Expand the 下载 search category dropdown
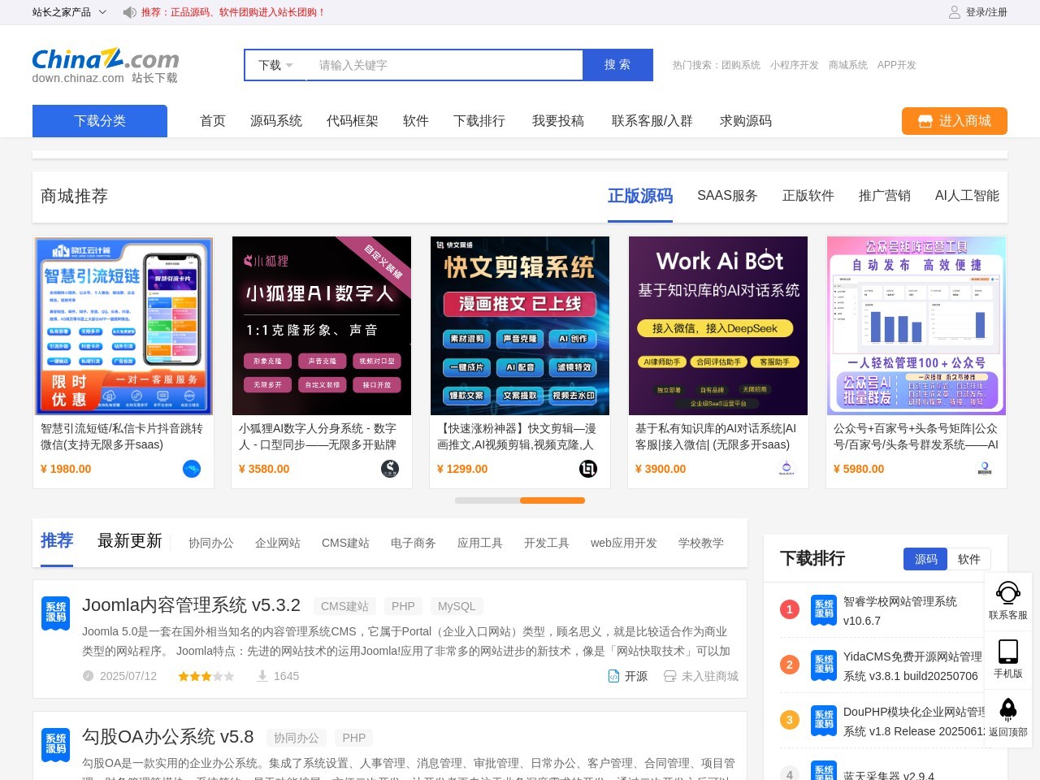The image size is (1040, 780). point(275,65)
